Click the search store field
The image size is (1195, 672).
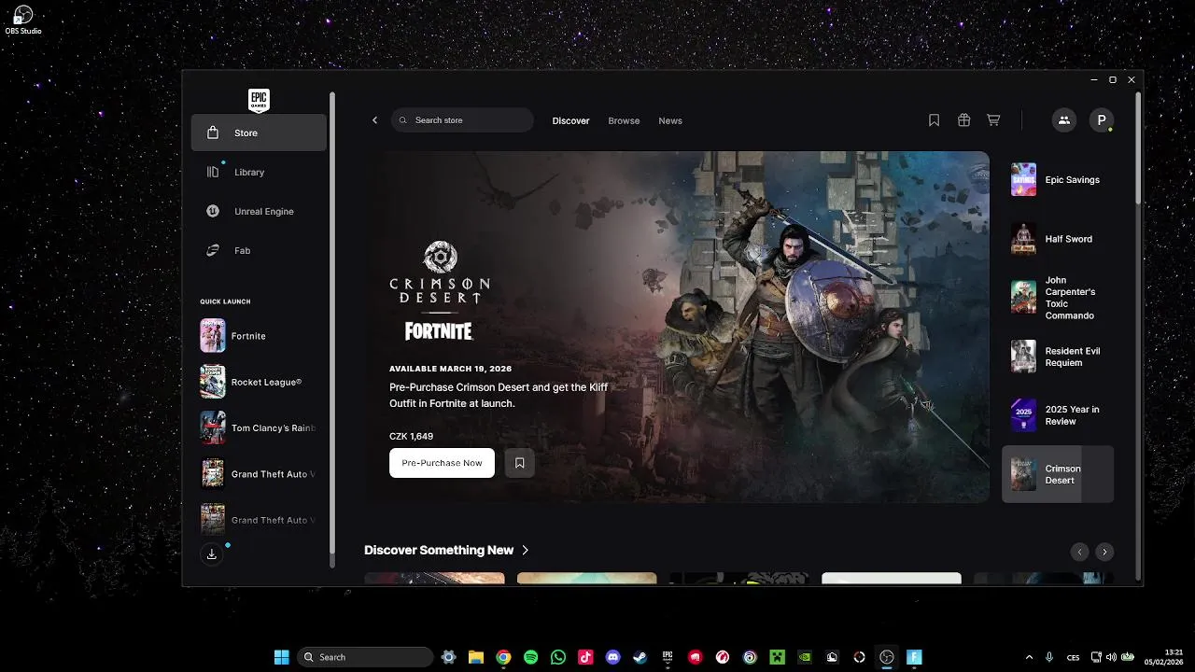click(462, 120)
